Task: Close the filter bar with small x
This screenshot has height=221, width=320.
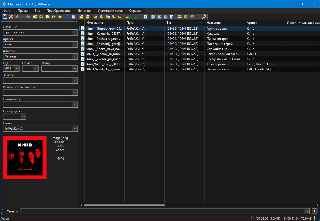Action: [x=2, y=210]
